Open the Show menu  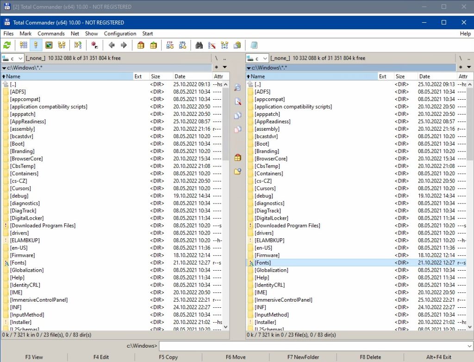coord(91,33)
